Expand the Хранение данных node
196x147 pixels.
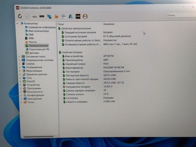pyautogui.click(x=20, y=74)
